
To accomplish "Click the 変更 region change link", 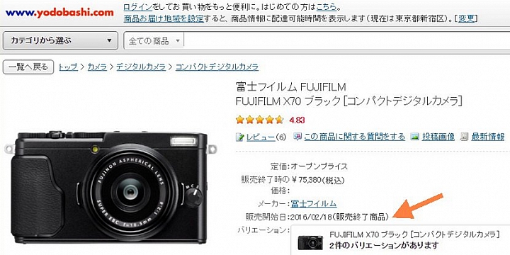I will (467, 19).
